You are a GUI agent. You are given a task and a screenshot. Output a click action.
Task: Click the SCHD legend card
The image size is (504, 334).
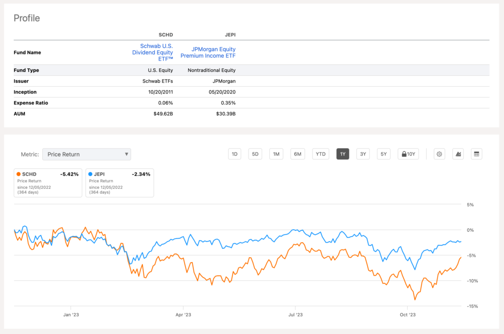48,182
